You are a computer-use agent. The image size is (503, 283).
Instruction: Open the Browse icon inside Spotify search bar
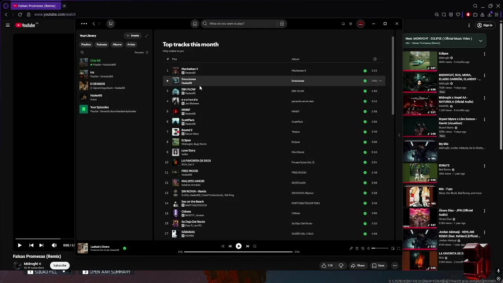pyautogui.click(x=282, y=24)
